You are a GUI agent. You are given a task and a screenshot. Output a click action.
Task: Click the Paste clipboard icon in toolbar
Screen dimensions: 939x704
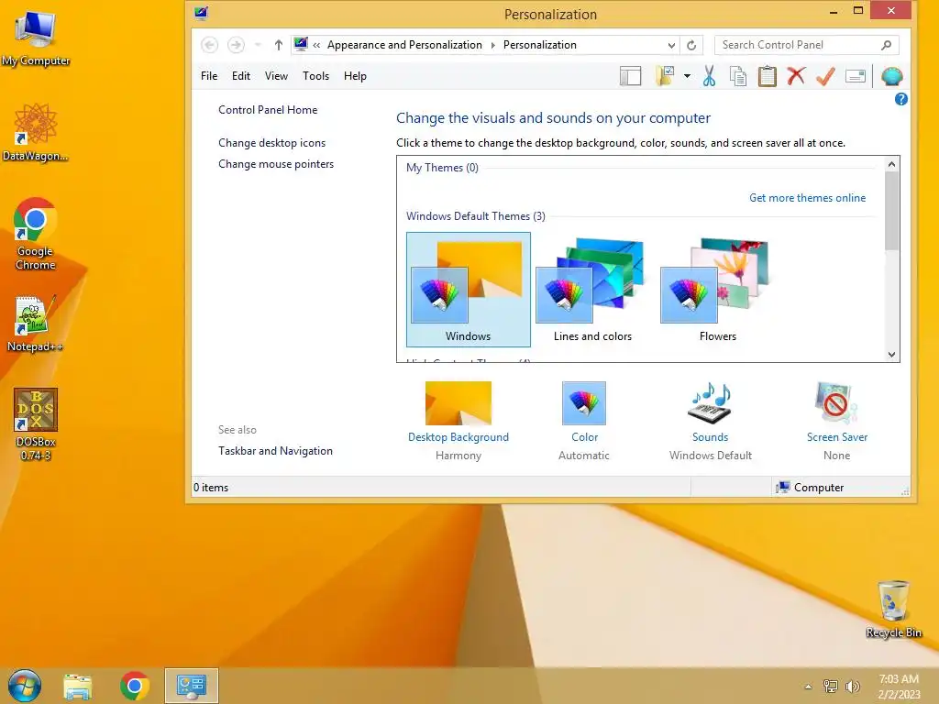click(768, 76)
